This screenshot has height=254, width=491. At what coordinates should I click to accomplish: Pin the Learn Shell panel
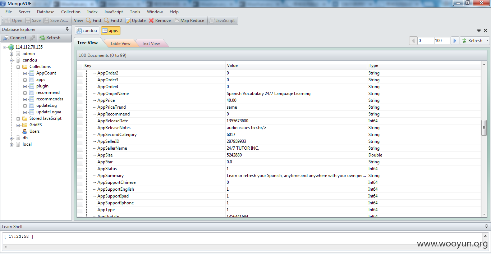tap(486, 227)
